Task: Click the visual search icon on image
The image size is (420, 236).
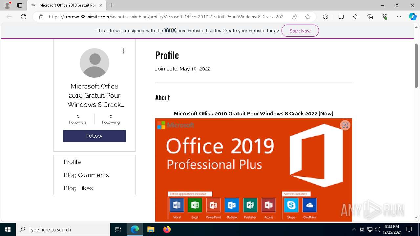Action: tap(345, 125)
